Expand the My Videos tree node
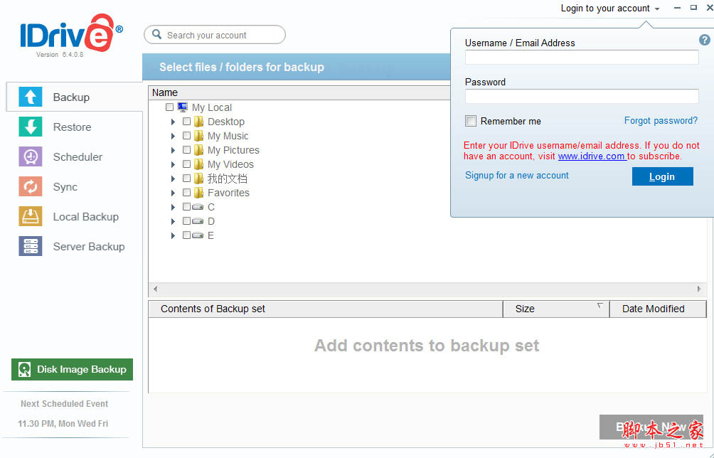The image size is (714, 458). (x=173, y=164)
